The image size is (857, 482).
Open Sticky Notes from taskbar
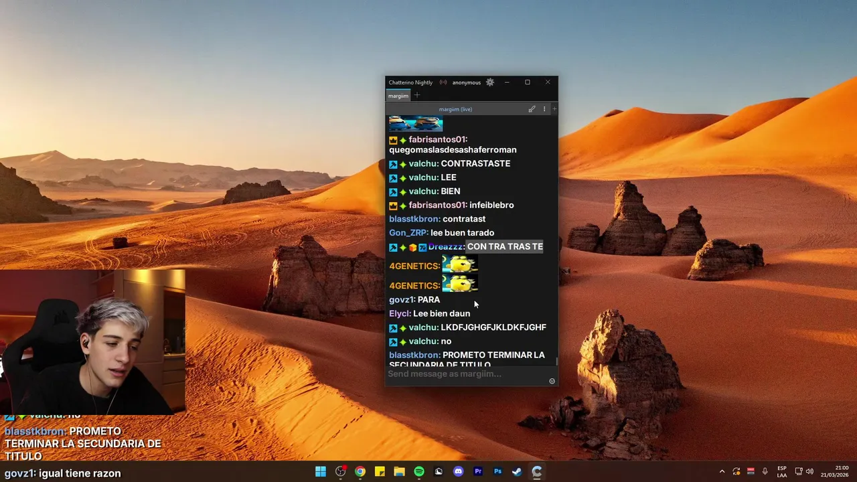tap(380, 471)
